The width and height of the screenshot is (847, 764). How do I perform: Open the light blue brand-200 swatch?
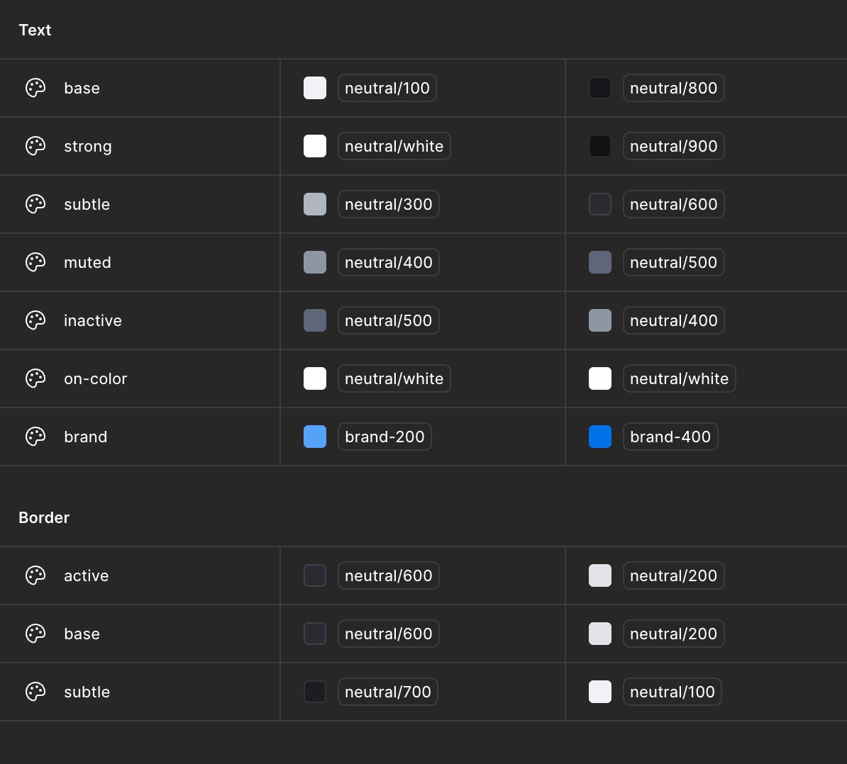pos(315,437)
